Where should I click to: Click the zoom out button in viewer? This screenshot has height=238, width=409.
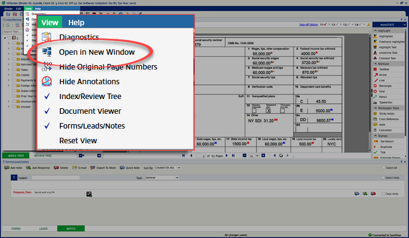(x=244, y=156)
